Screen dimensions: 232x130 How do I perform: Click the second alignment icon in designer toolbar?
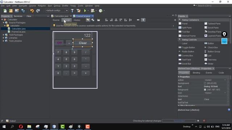click(111, 20)
